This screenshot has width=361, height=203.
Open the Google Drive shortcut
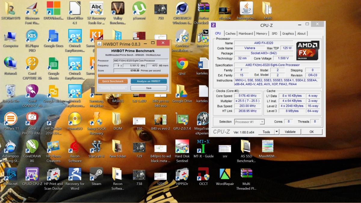(182, 94)
